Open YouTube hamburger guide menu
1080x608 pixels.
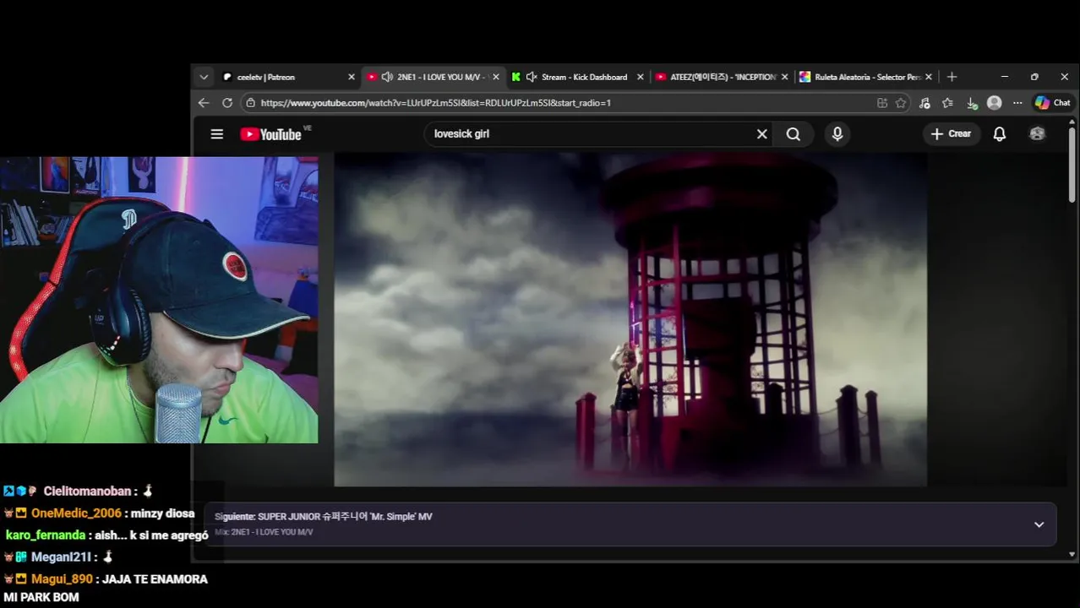[x=217, y=134]
